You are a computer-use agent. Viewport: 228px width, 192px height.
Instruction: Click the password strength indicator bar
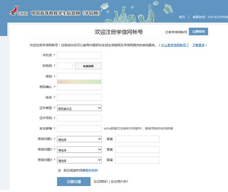(79, 82)
